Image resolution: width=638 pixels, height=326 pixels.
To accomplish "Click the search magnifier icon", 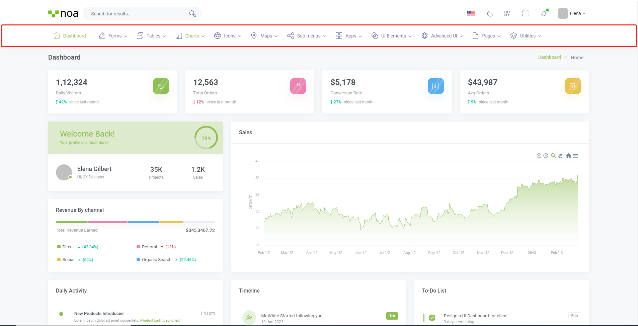I will [x=192, y=13].
